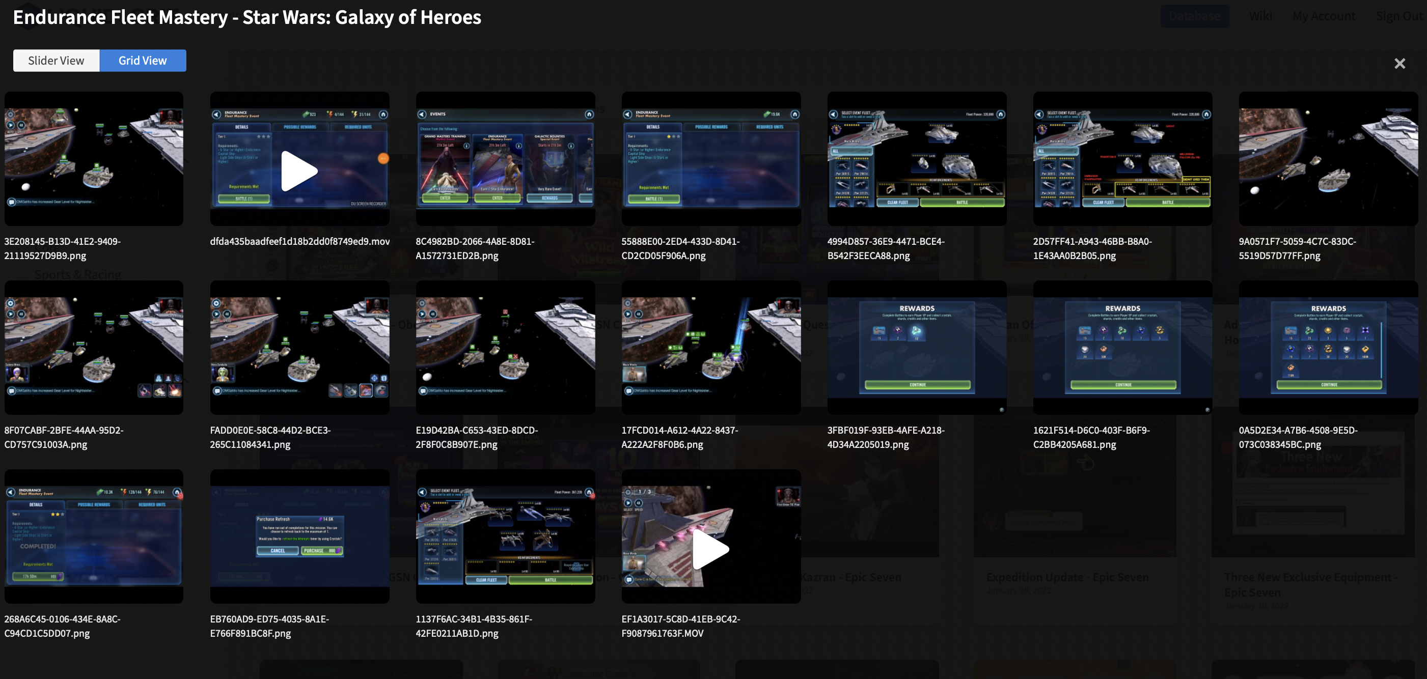Open space battle thumbnail 9A0571F7
The image size is (1427, 679).
tap(1328, 158)
